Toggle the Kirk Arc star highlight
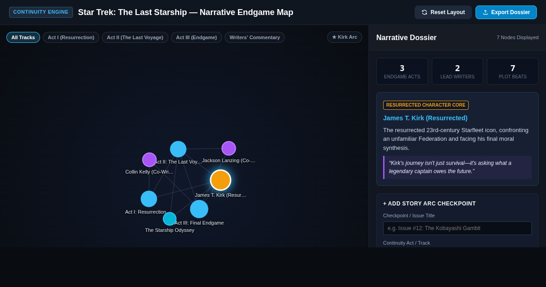Image resolution: width=546 pixels, height=287 pixels. coord(344,37)
